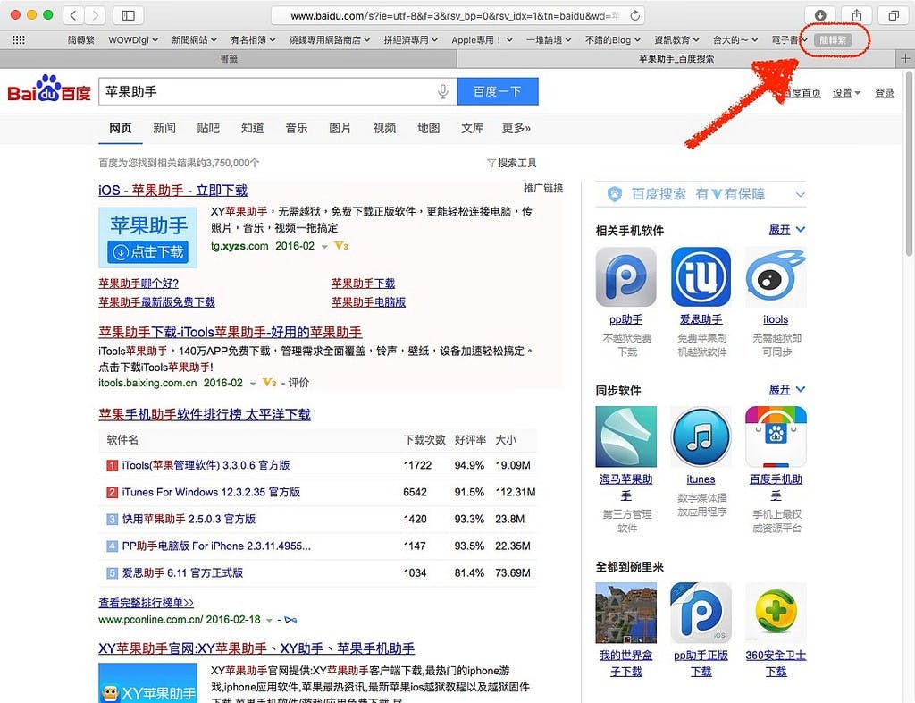915x703 pixels.
Task: Open the pp助手 app icon
Action: click(625, 276)
